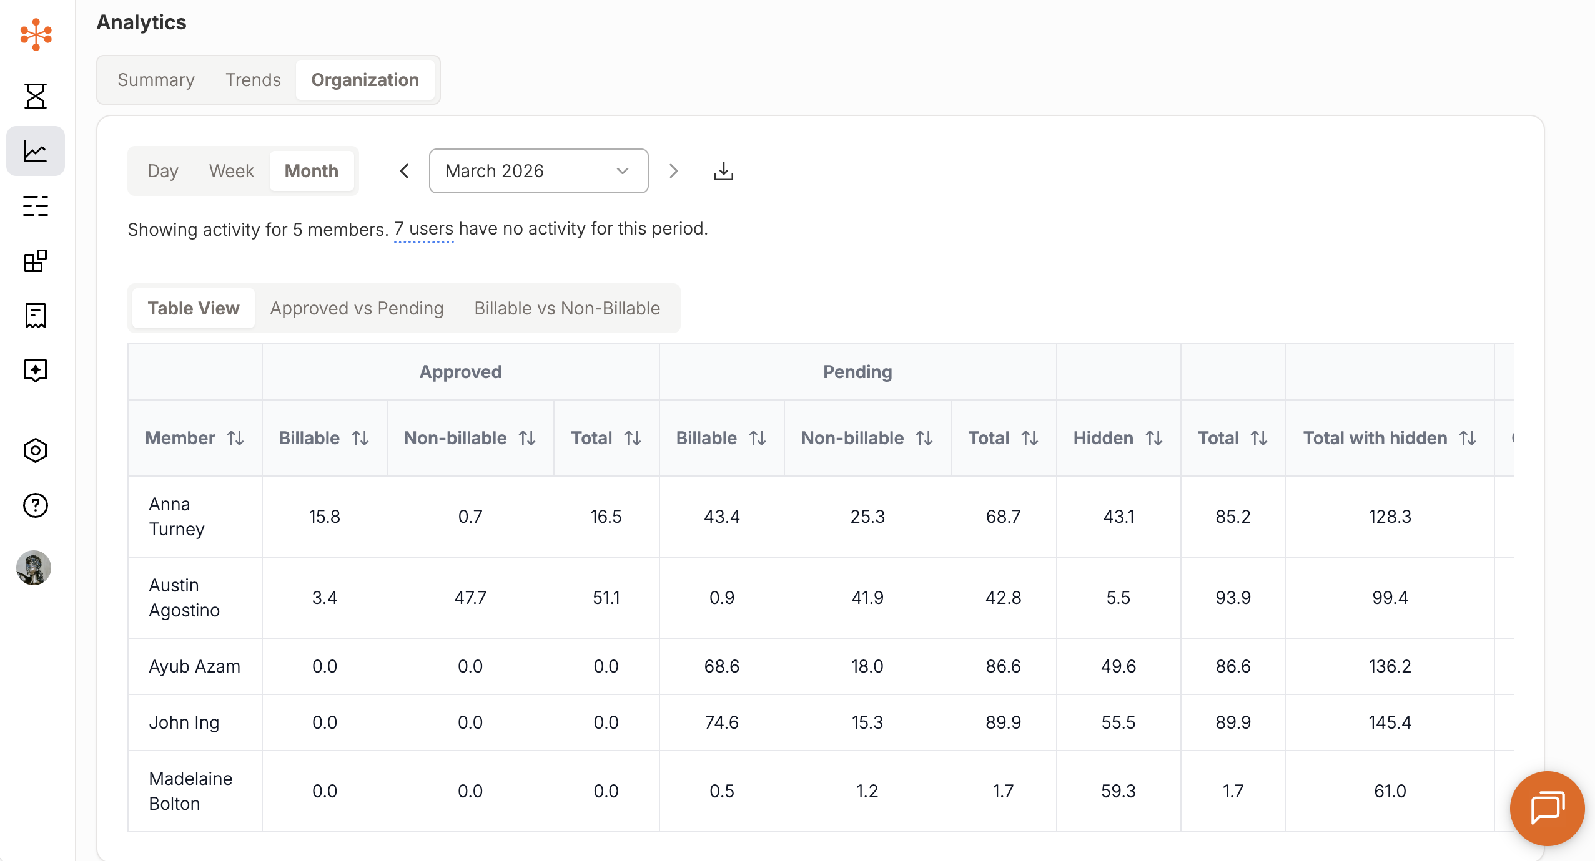Click the help question mark icon
The width and height of the screenshot is (1595, 861).
tap(36, 505)
